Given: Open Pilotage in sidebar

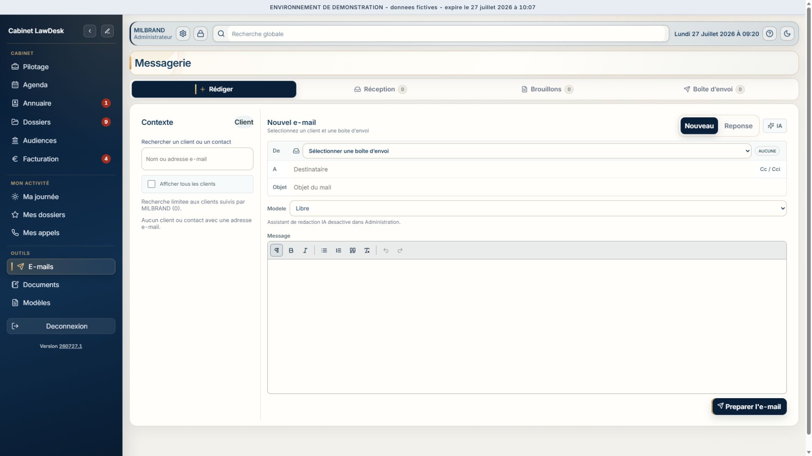Looking at the screenshot, I should (61, 67).
